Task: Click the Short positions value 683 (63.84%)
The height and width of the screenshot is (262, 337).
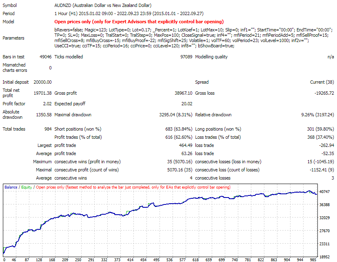Action: coord(179,129)
